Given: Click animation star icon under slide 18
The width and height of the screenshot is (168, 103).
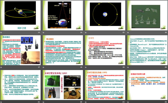Looking at the screenshot, I should [x=43, y=67].
